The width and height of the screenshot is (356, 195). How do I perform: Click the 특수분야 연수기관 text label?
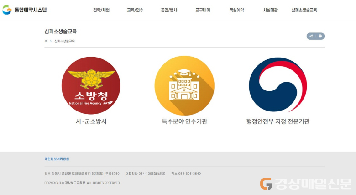coord(184,121)
